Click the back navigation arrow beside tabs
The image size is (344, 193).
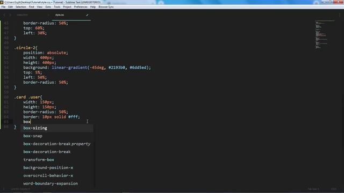click(x=4, y=15)
